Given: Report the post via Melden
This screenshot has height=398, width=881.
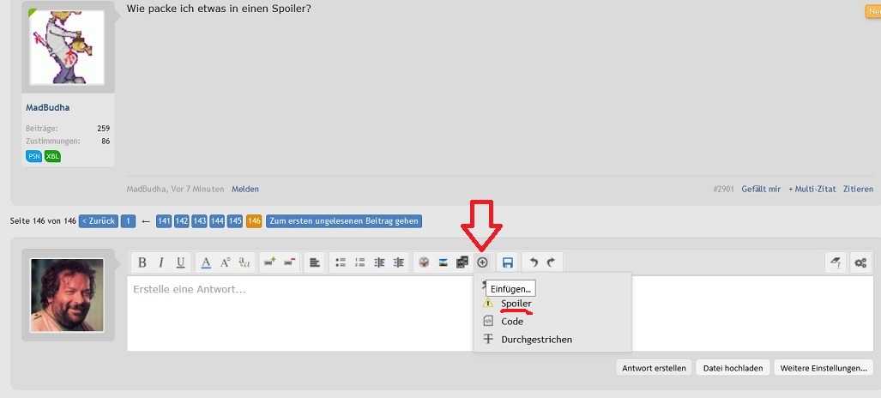Looking at the screenshot, I should 245,190.
